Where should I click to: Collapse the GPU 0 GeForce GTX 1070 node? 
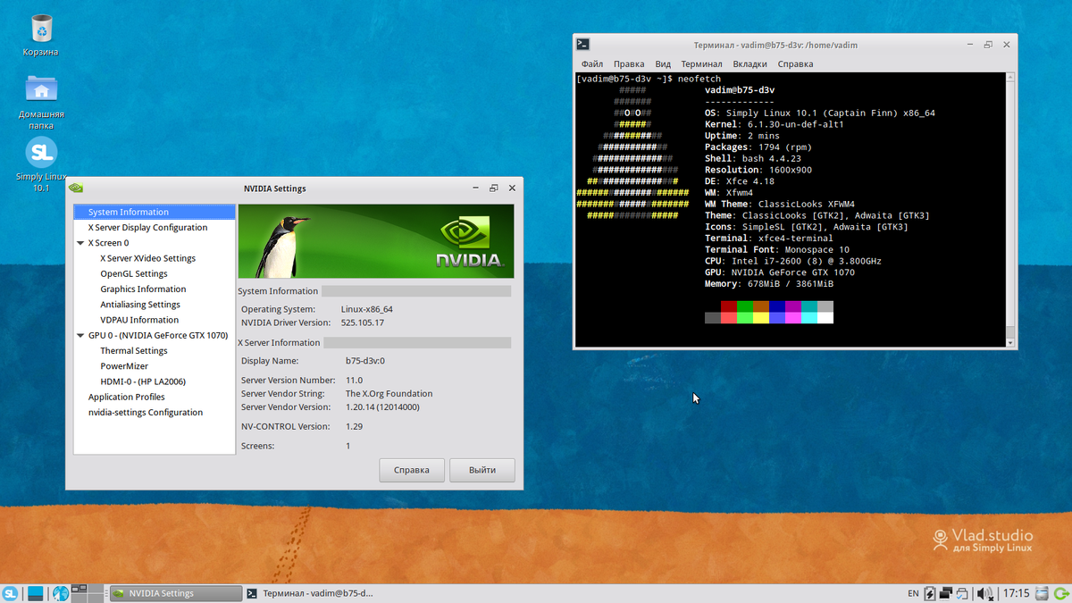[x=80, y=336]
